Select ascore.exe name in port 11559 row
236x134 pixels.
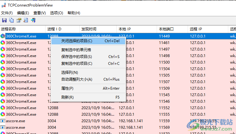point(15,121)
